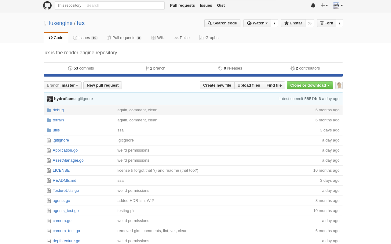Screen dimensions: 391x244
Task: Choose Upload files
Action: coord(249,85)
